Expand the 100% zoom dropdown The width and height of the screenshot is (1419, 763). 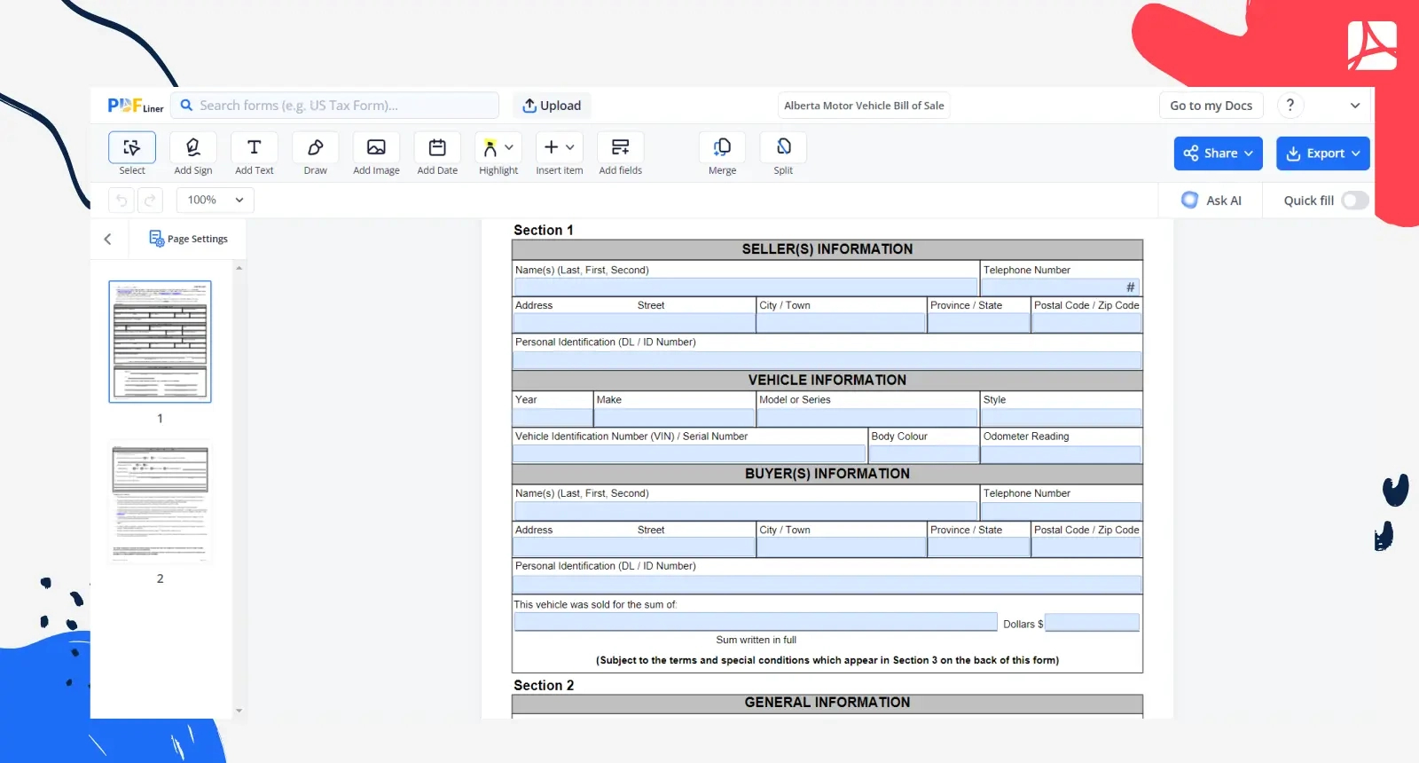coord(216,201)
